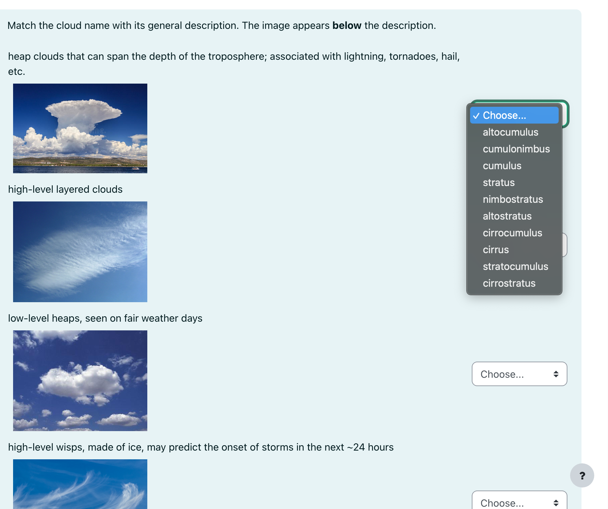Image resolution: width=608 pixels, height=509 pixels.
Task: Click the up-down arrows on the lower Choose selector
Action: pyautogui.click(x=556, y=374)
